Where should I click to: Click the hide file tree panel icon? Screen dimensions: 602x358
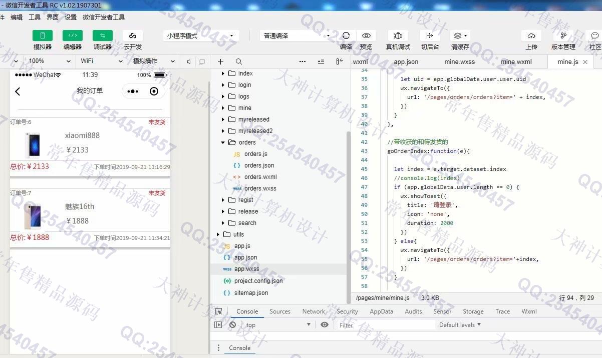coord(340,61)
